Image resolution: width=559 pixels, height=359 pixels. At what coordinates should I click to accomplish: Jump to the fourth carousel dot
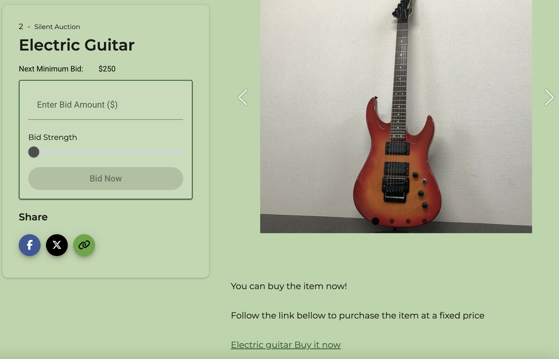[x=425, y=221]
